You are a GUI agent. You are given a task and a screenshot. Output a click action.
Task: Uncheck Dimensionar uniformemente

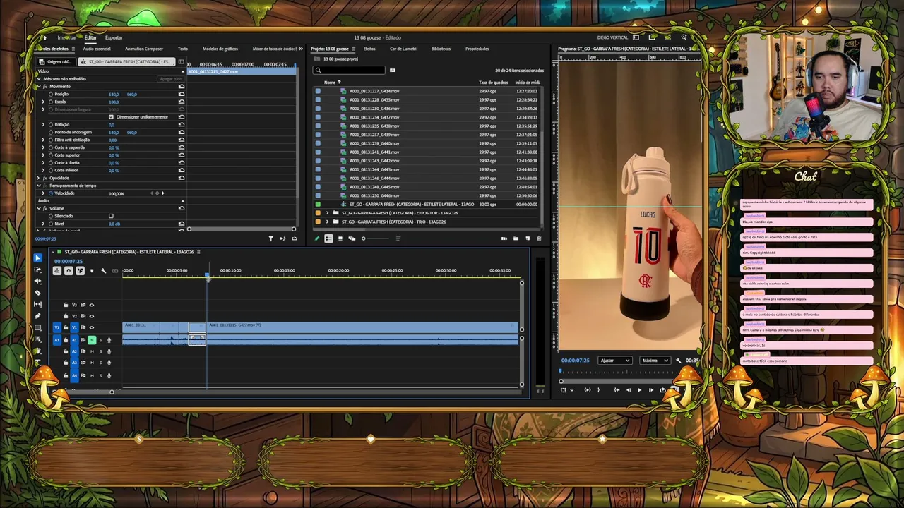pos(112,117)
